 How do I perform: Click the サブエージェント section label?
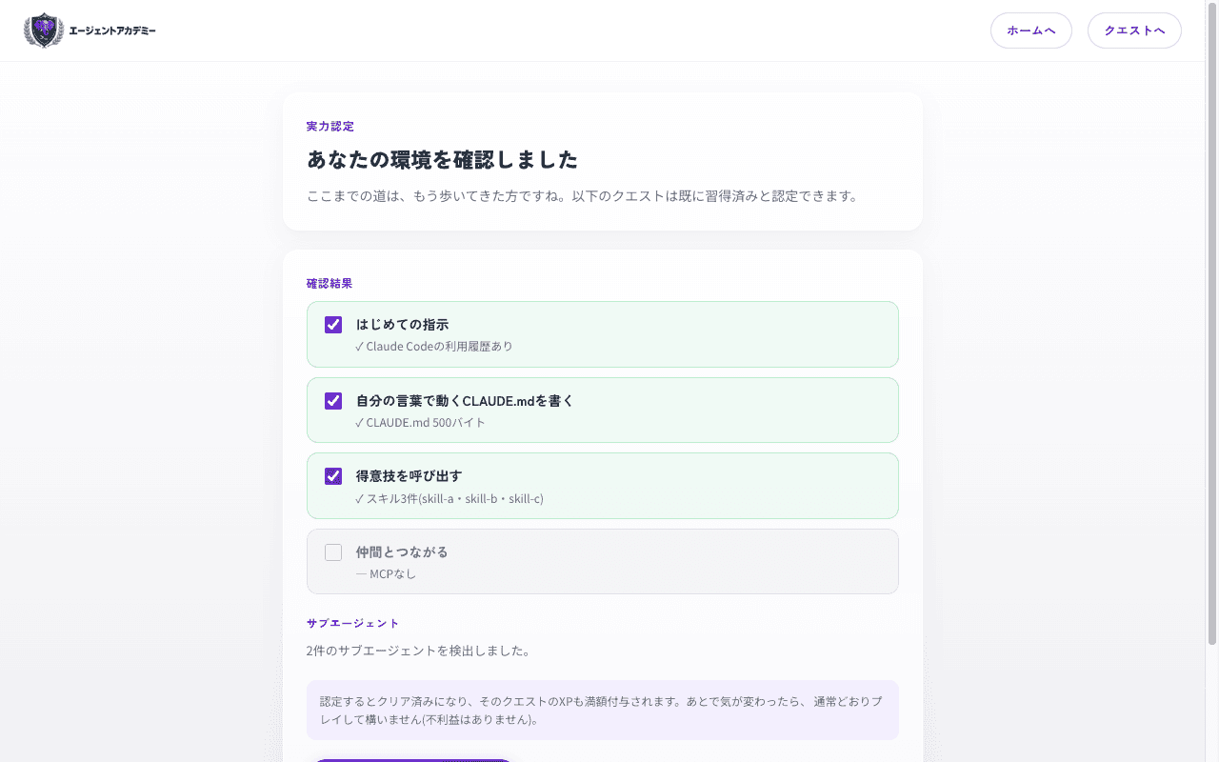click(x=353, y=623)
